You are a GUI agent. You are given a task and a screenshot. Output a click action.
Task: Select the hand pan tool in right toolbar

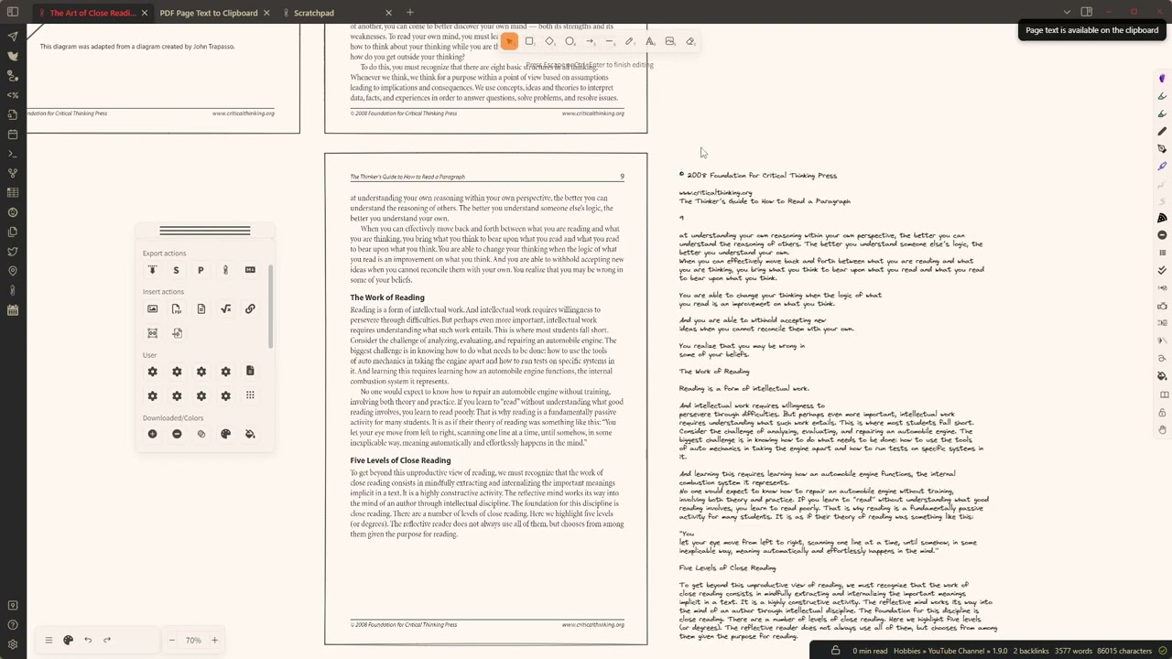[x=1162, y=430]
